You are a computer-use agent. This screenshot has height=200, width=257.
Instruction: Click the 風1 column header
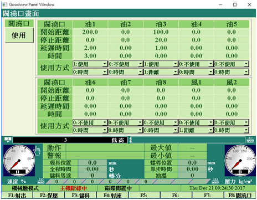point(196,82)
